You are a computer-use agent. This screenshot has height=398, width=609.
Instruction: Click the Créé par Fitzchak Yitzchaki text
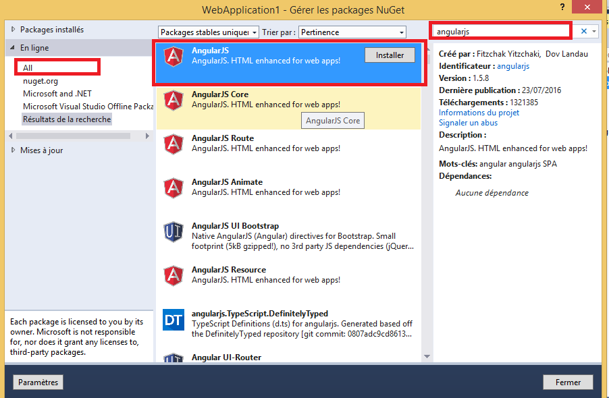click(x=513, y=54)
